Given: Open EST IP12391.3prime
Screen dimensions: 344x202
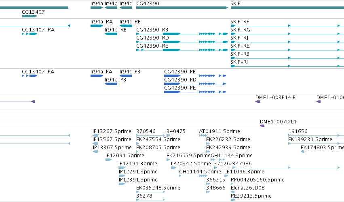Looking at the screenshot, I should tap(122, 184).
